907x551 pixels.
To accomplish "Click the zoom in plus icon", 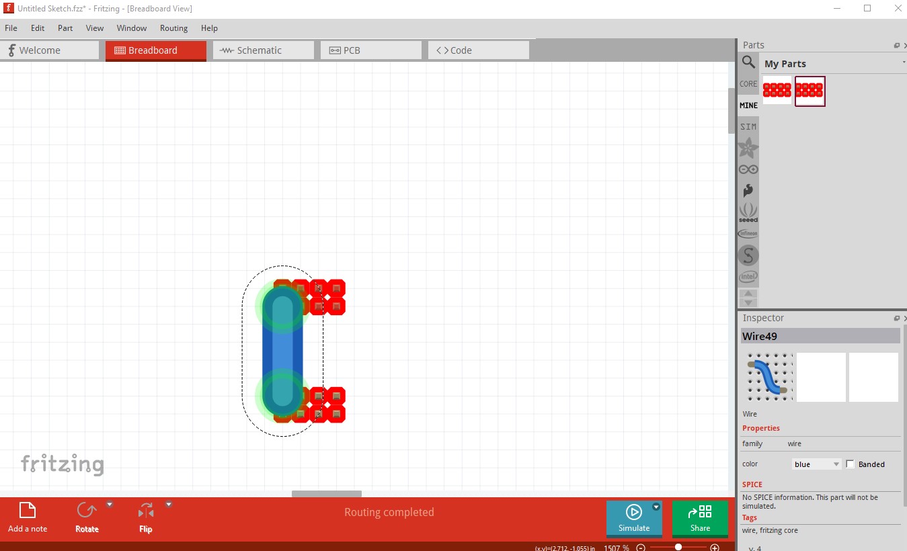I will (715, 548).
